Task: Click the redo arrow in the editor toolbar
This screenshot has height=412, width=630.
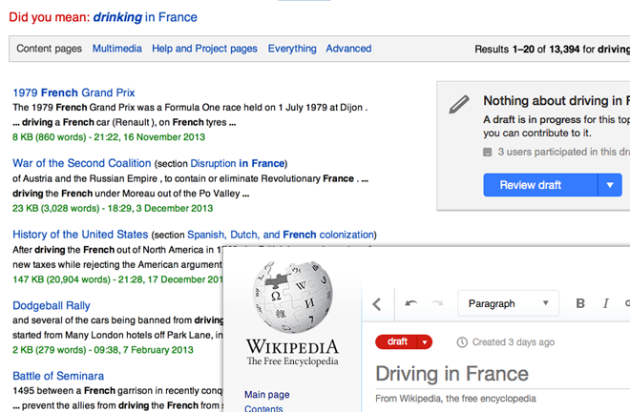Action: coord(437,303)
